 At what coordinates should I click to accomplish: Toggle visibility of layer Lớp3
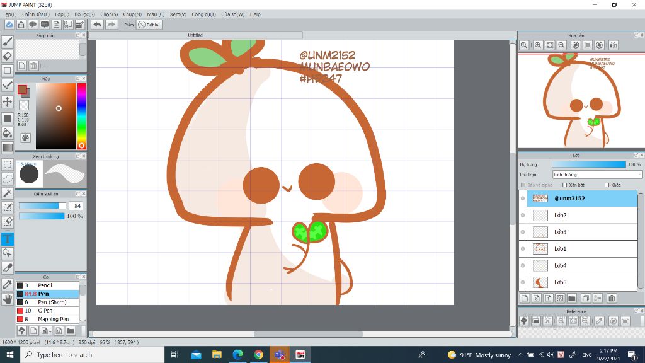(523, 232)
